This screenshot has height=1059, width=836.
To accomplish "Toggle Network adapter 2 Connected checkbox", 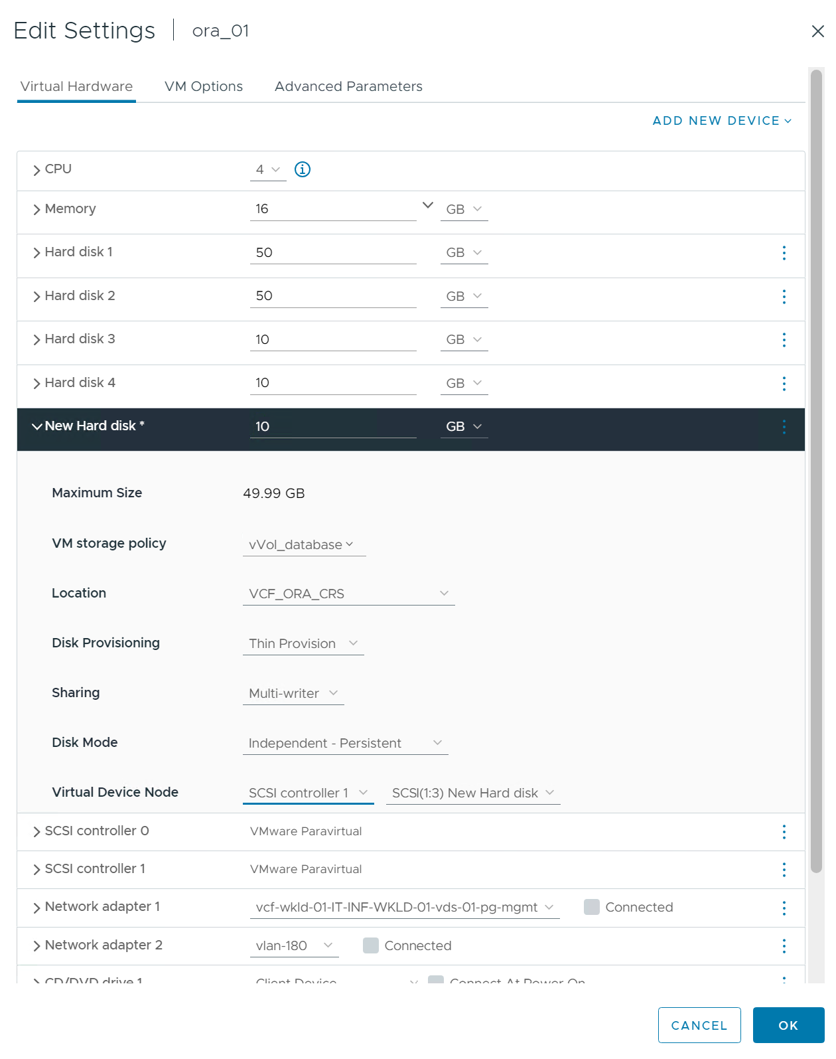I will click(371, 945).
